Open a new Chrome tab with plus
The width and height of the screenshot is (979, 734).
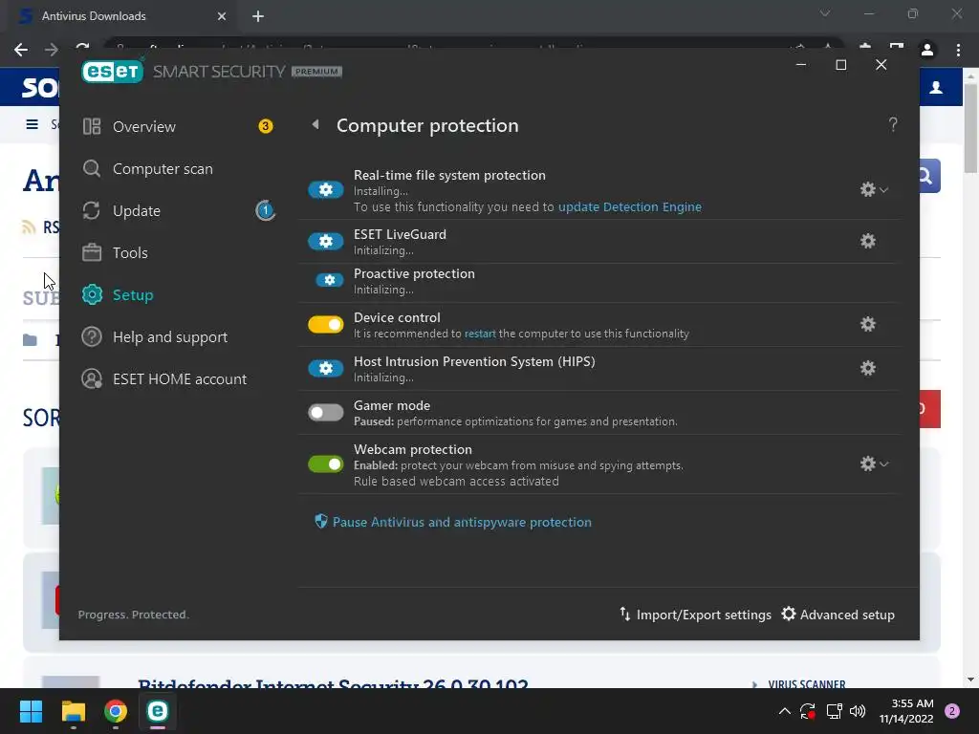pyautogui.click(x=258, y=16)
